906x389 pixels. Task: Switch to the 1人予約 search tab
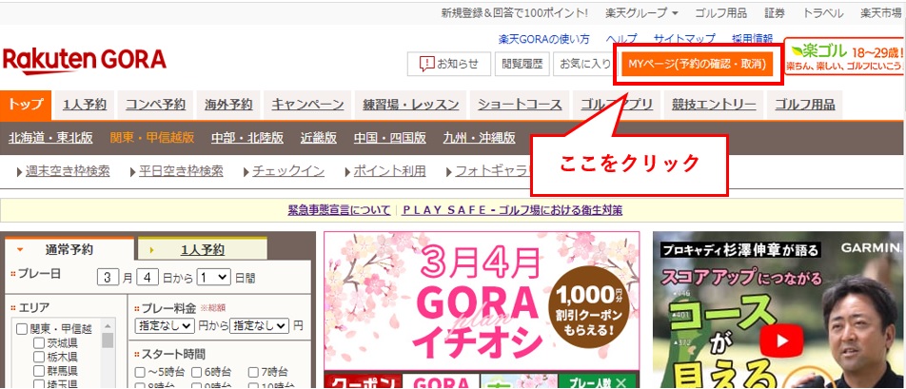(202, 250)
